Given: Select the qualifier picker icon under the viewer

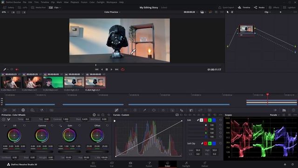Looking at the screenshot, I should click(5, 70).
